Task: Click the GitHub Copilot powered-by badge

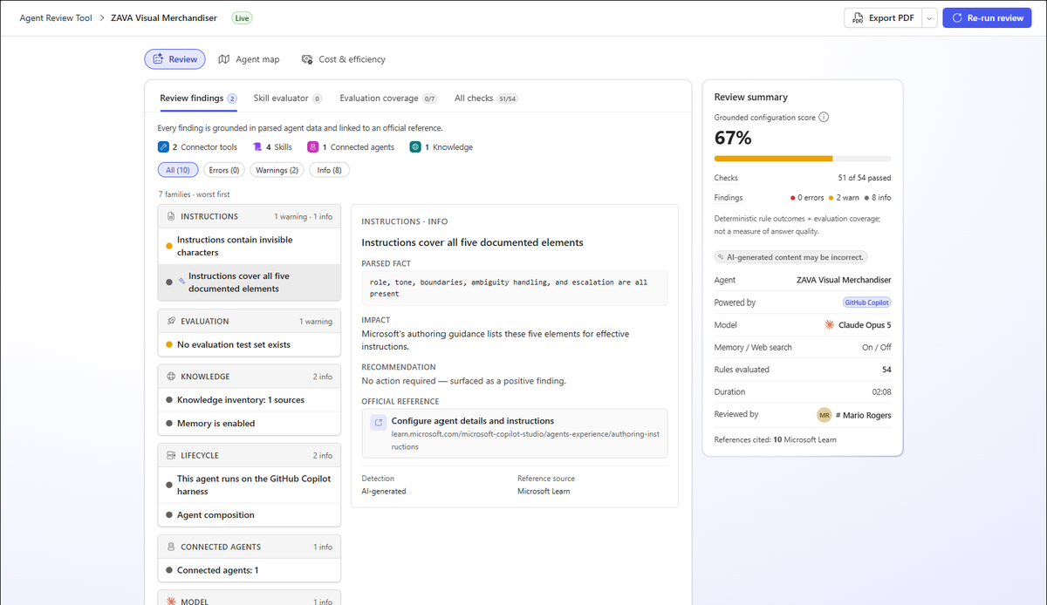Action: click(x=866, y=302)
